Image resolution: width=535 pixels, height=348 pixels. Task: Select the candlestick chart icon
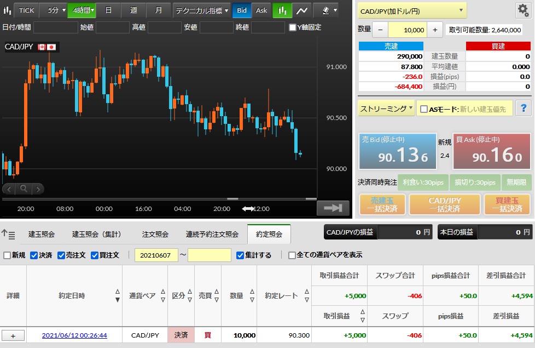(282, 10)
